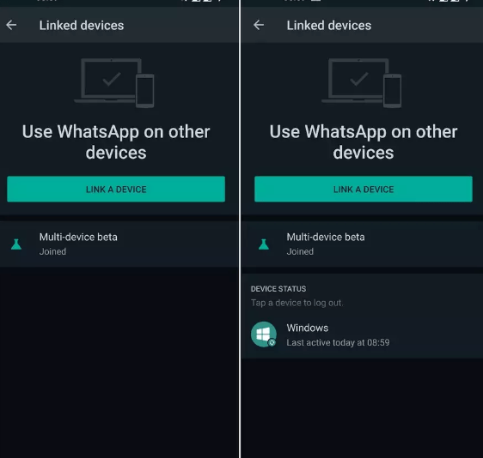
Task: Open Multi-device beta in the left screen
Action: 119,244
